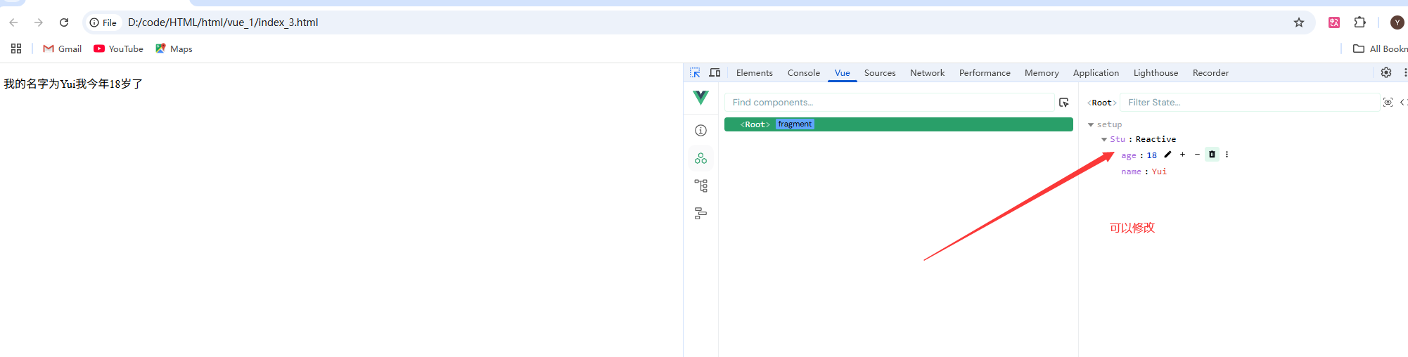Click the fragment tag badge
Screen dimensions: 1408x357
point(795,124)
